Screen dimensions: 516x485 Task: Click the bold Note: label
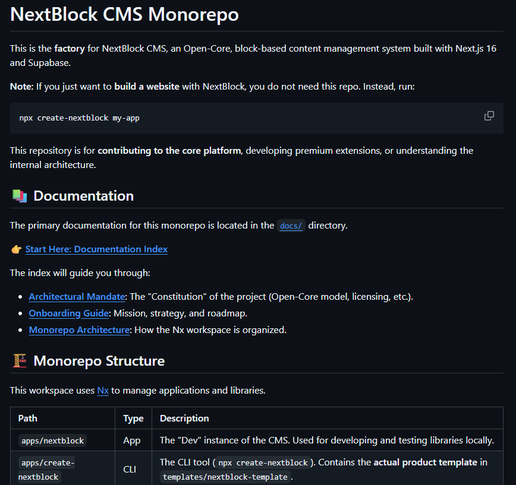(22, 87)
